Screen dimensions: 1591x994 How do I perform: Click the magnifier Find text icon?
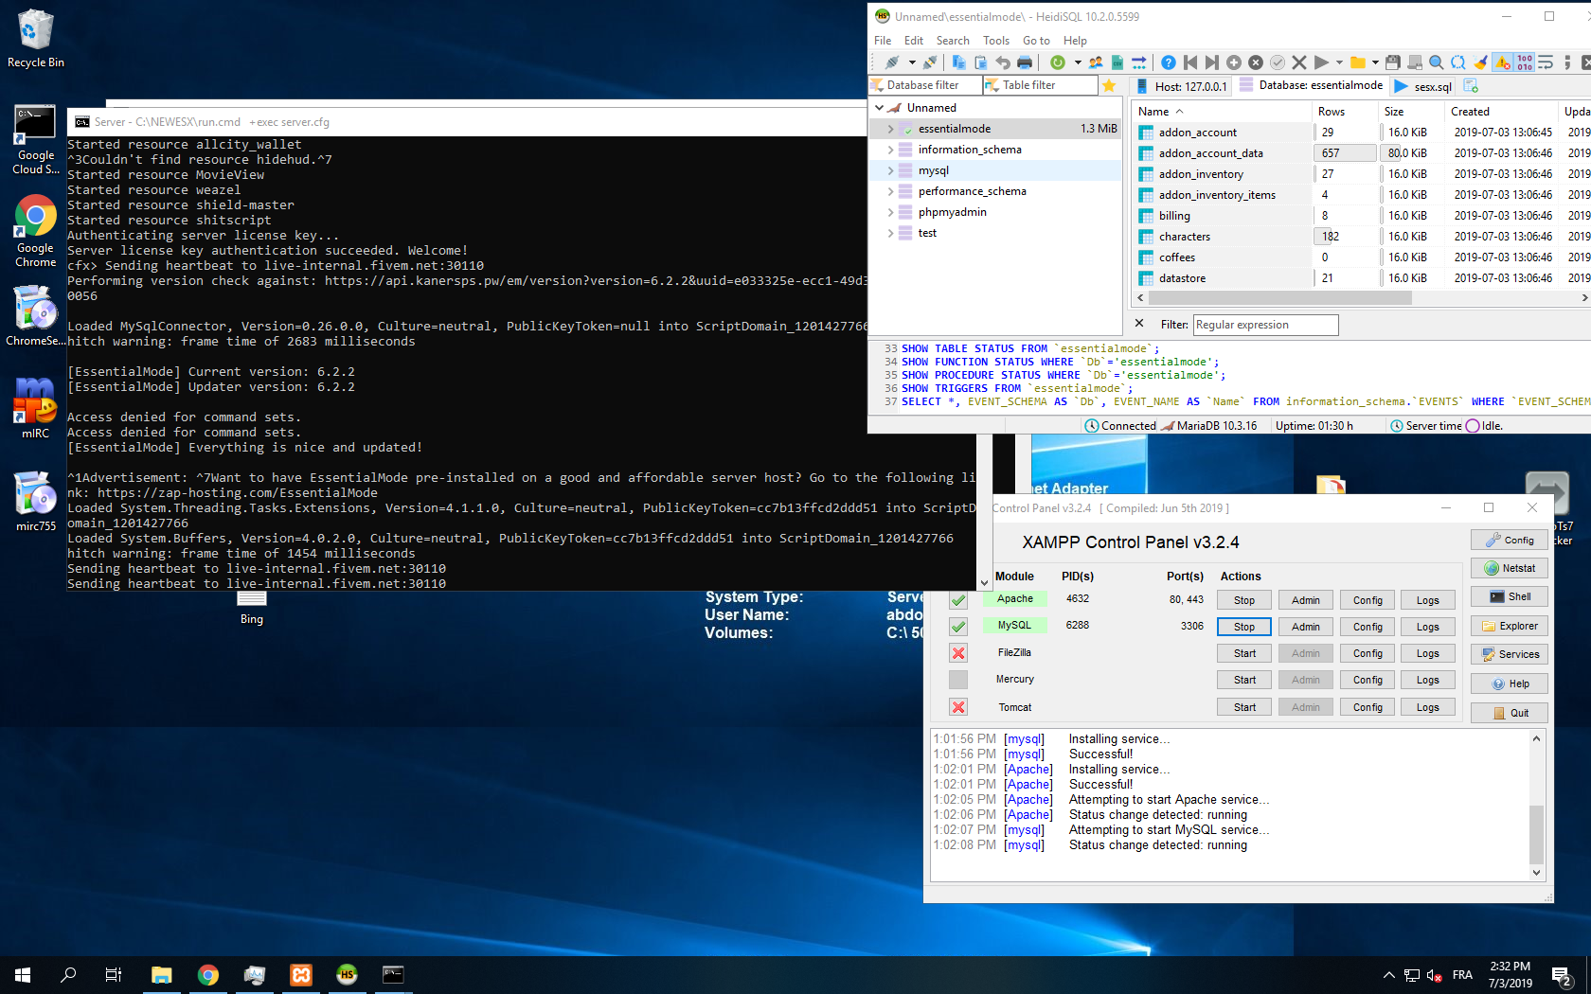tap(1436, 62)
